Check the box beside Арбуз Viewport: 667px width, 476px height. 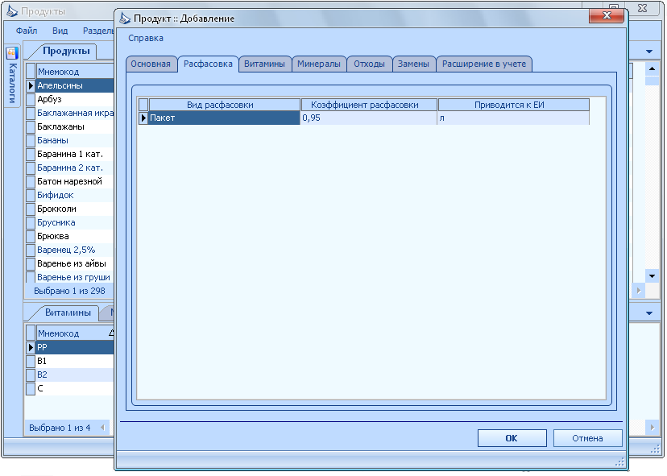(31, 99)
